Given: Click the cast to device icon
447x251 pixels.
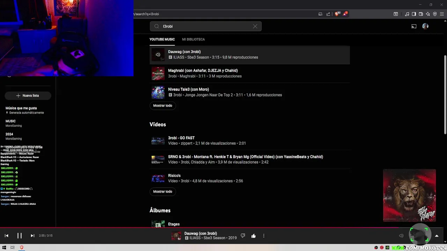Looking at the screenshot, I should point(414,26).
